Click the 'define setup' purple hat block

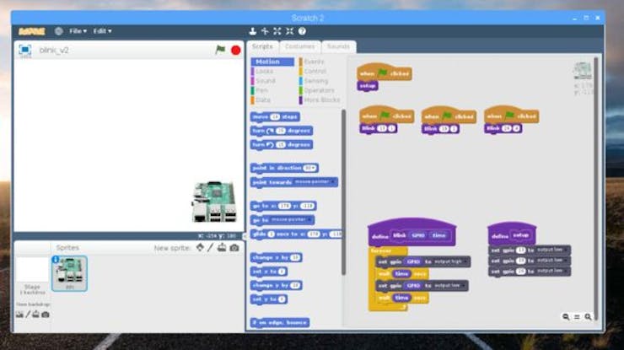(512, 234)
